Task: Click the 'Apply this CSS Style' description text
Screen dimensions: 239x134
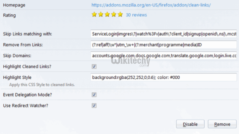Action: pos(42,84)
